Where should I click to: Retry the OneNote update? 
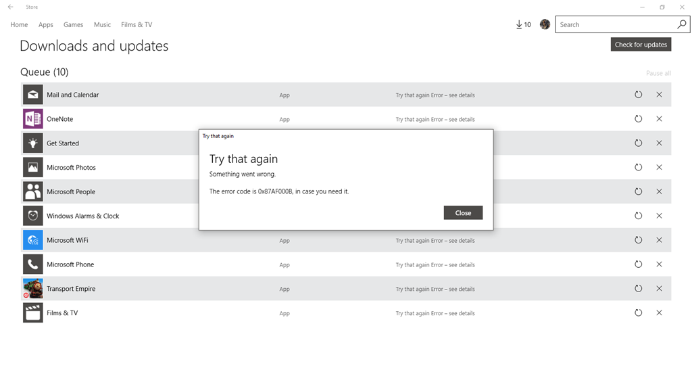click(638, 119)
